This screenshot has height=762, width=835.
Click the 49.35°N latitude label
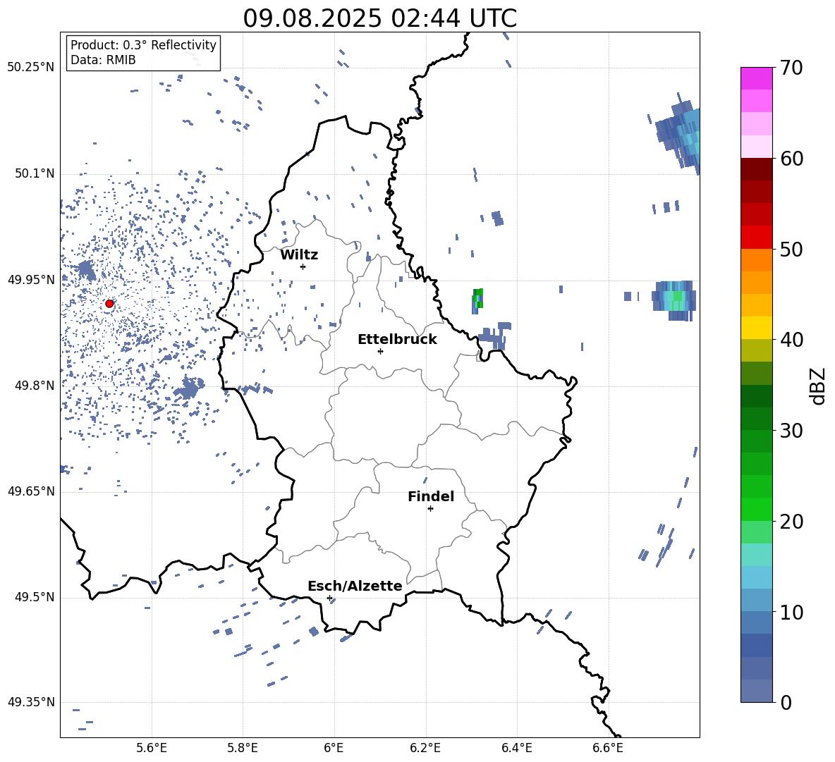point(31,702)
